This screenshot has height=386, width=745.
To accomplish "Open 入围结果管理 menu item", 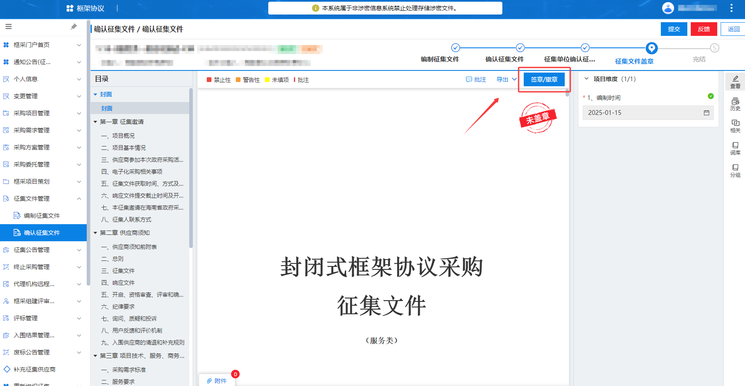I will (x=43, y=335).
